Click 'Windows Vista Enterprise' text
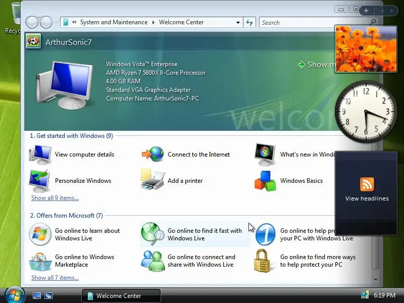The height and width of the screenshot is (303, 404). click(142, 64)
